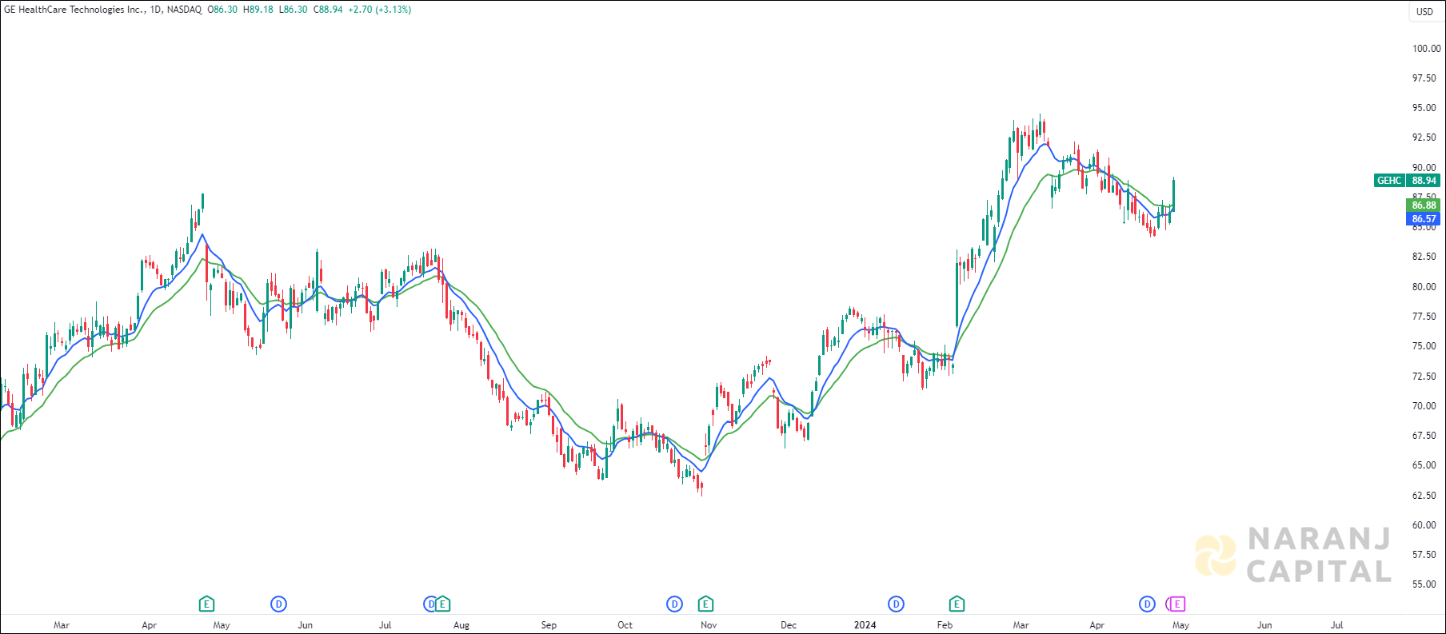This screenshot has height=634, width=1446.
Task: Click the dividend marker just before Jun
Action: click(x=279, y=604)
